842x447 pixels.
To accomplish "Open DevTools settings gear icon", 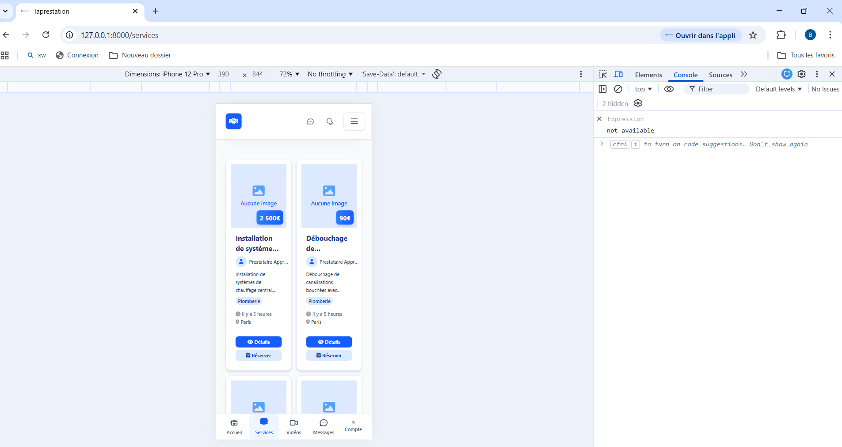I will click(801, 74).
